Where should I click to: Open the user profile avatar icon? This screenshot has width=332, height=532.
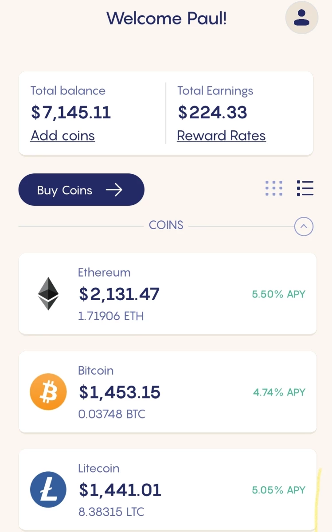click(x=302, y=17)
